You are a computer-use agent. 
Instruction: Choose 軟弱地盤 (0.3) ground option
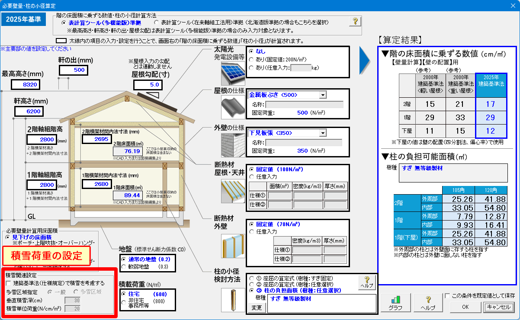pos(124,267)
